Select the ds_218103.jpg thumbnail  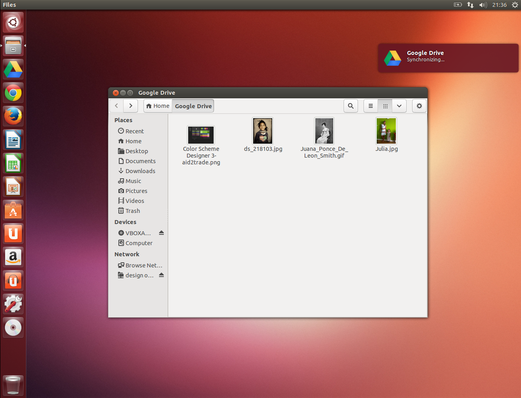(x=263, y=131)
